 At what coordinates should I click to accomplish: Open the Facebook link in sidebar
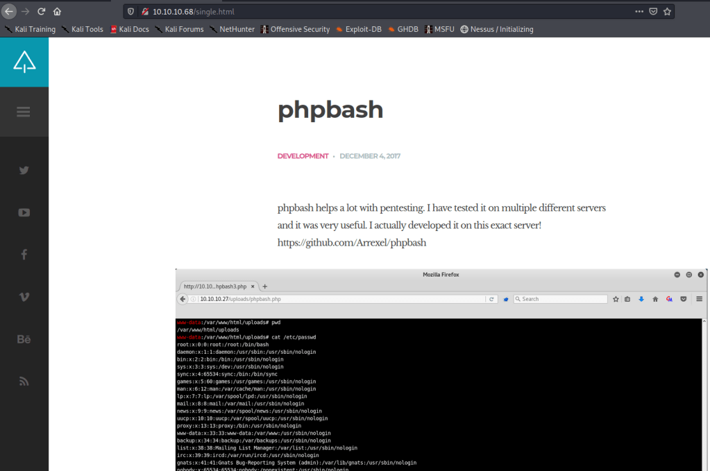tap(24, 255)
